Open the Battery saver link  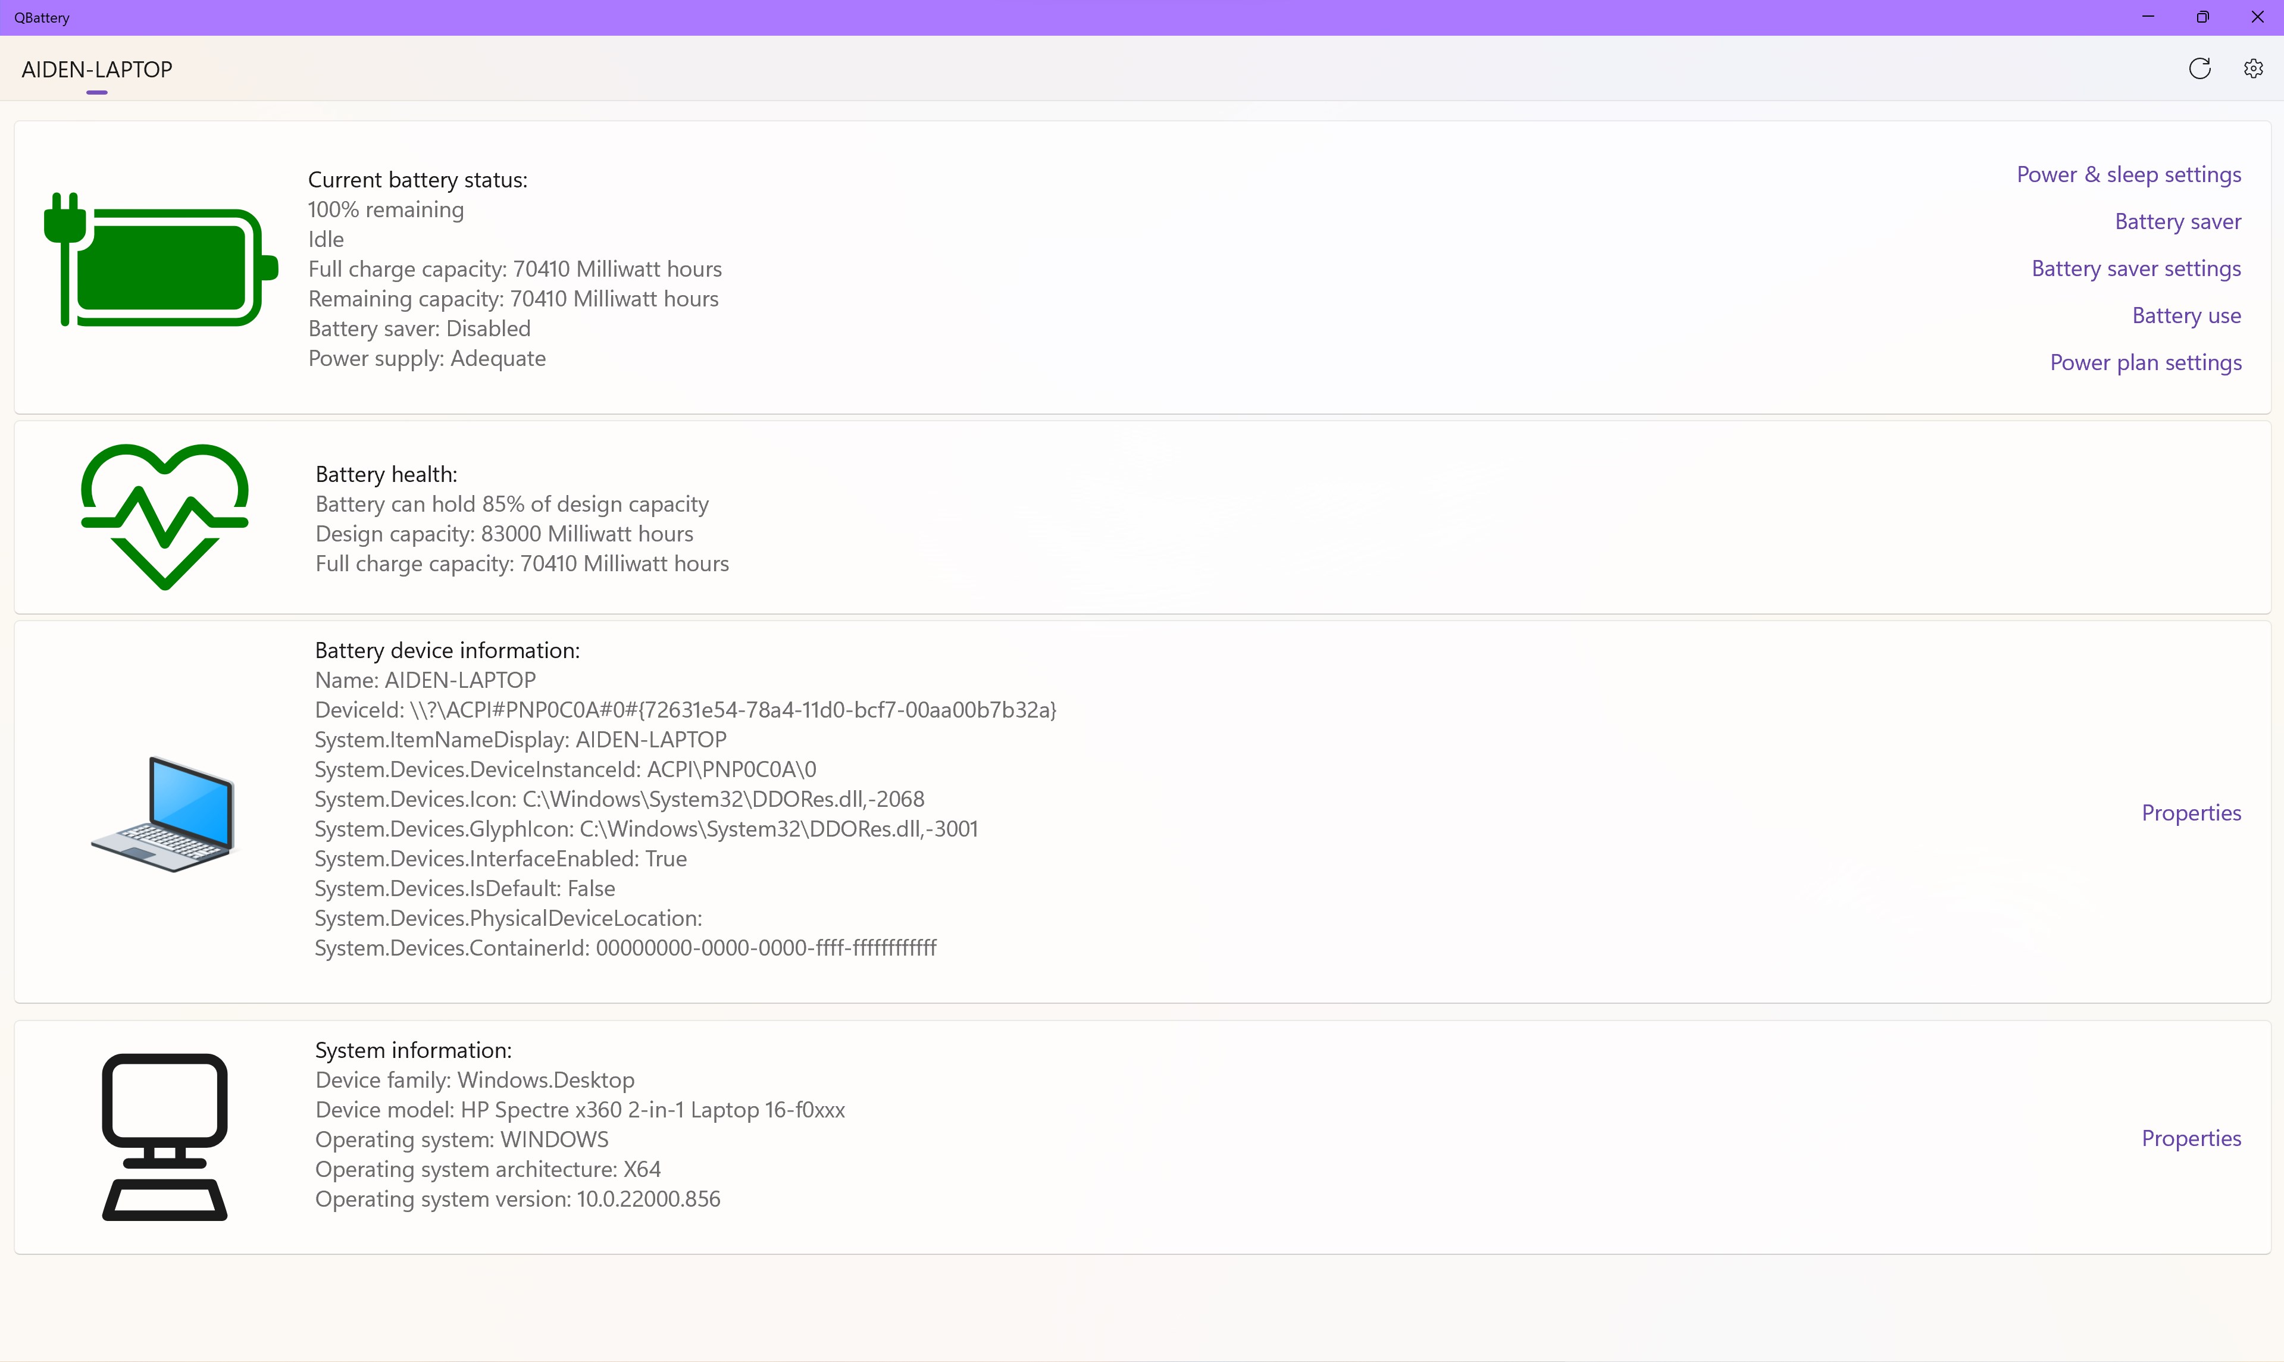[2177, 221]
